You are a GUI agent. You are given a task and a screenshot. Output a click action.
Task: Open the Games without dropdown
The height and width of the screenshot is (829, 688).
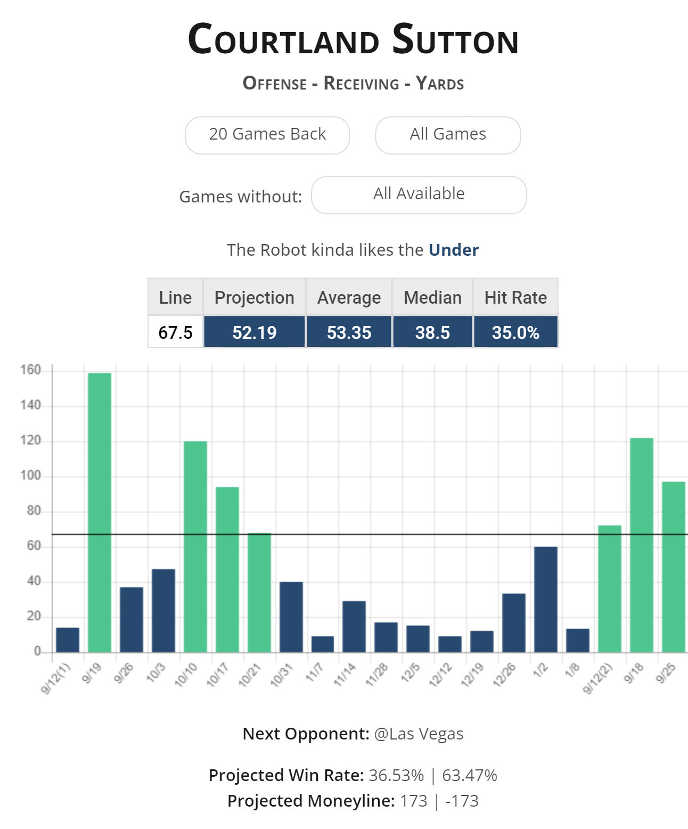tap(419, 195)
